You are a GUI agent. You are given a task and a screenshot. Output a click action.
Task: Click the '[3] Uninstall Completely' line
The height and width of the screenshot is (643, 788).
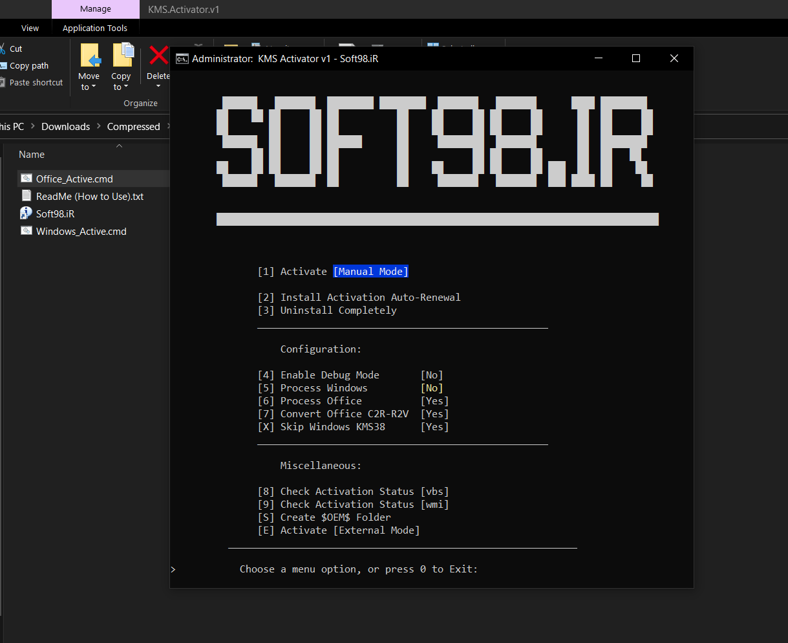click(327, 311)
